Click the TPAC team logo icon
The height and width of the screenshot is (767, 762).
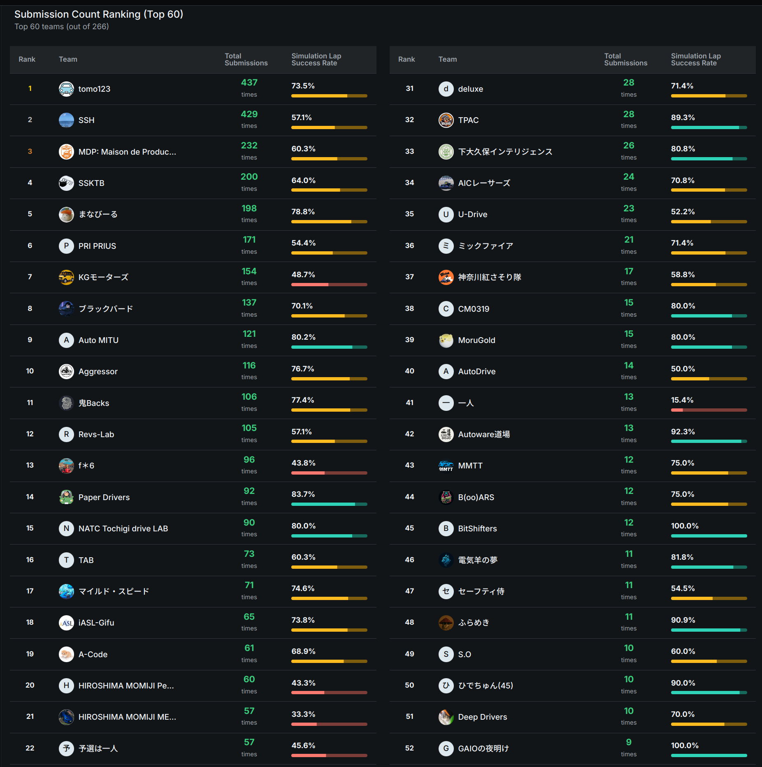coord(446,120)
